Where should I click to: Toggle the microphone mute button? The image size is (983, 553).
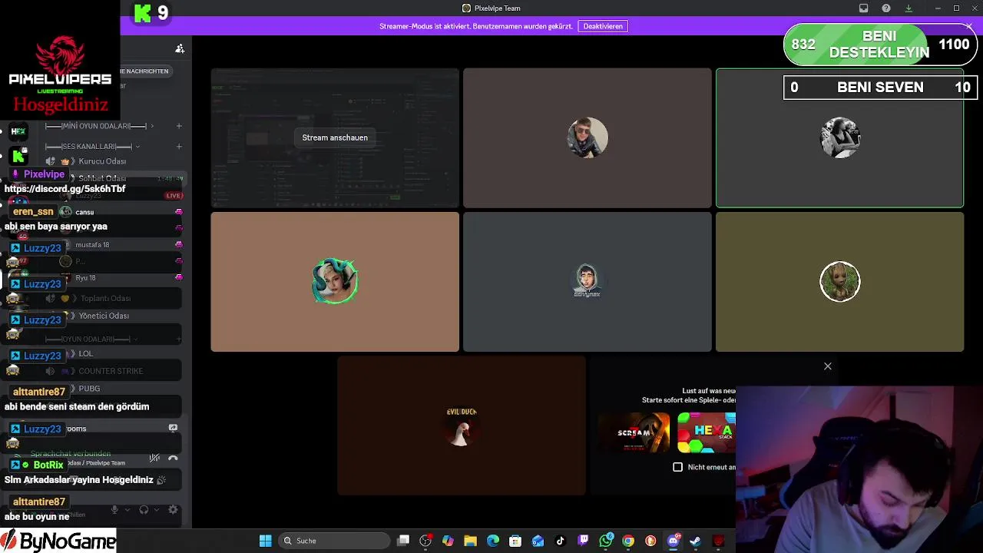click(114, 509)
